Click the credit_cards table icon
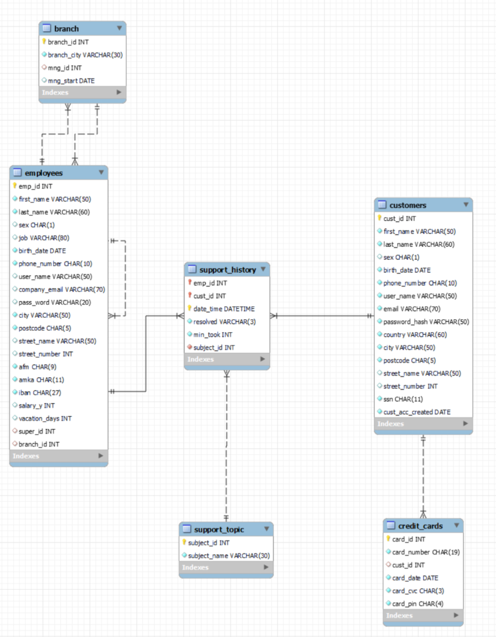 pyautogui.click(x=391, y=525)
